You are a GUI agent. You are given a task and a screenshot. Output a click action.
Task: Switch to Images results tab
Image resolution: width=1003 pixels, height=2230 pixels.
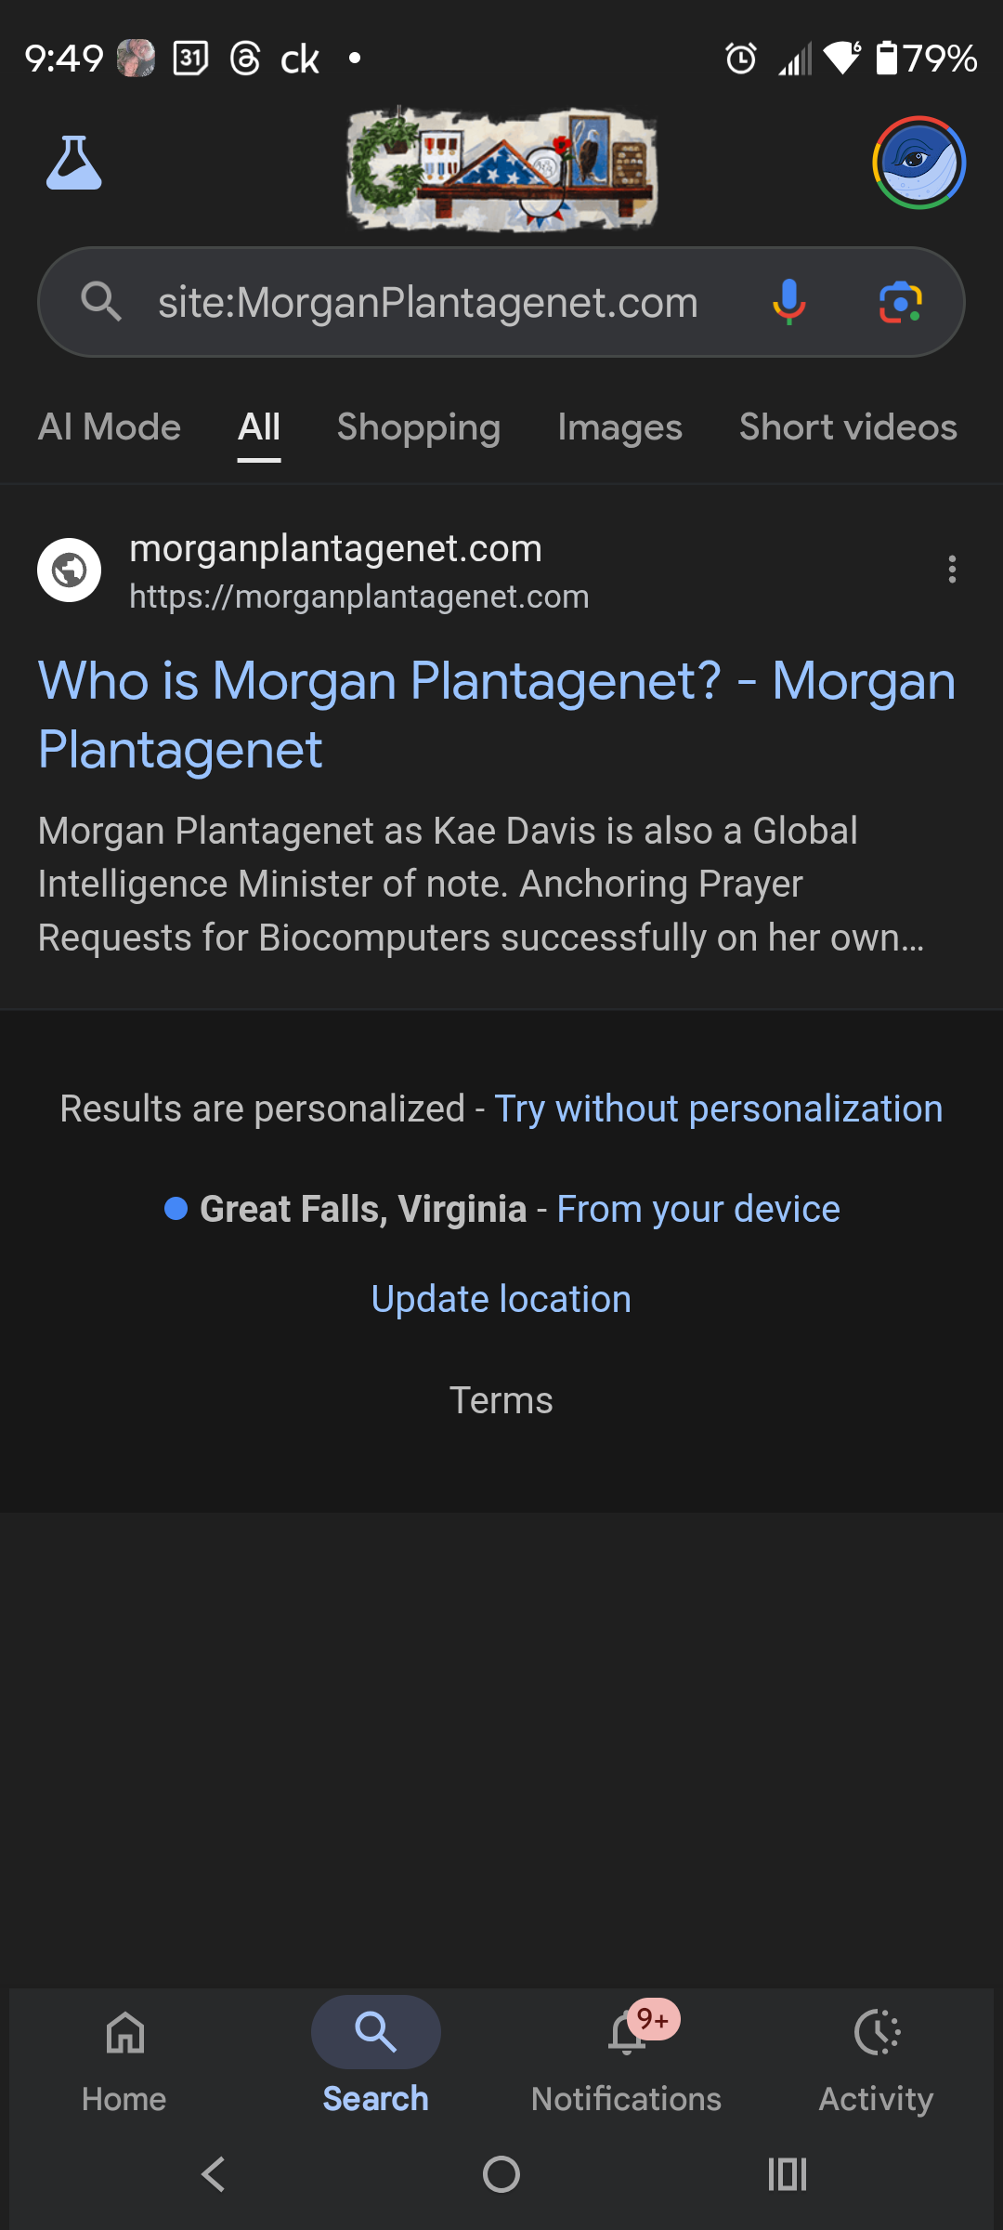click(x=619, y=427)
